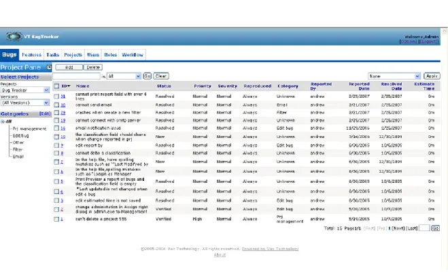
Task: Open bug ID 10 link
Action: tap(63, 137)
